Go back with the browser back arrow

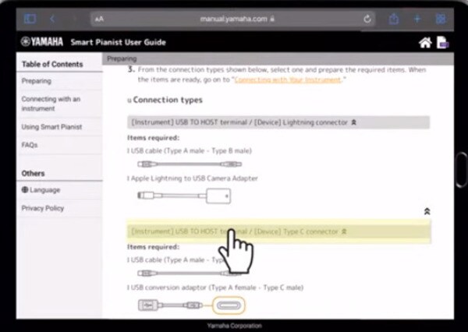pyautogui.click(x=52, y=19)
